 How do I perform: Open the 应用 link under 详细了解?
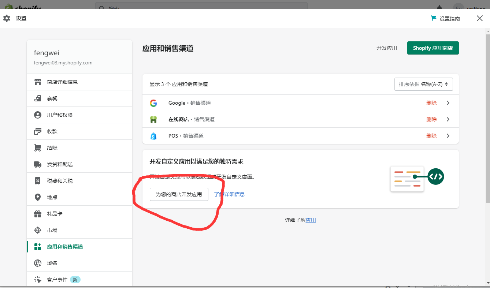tap(311, 220)
